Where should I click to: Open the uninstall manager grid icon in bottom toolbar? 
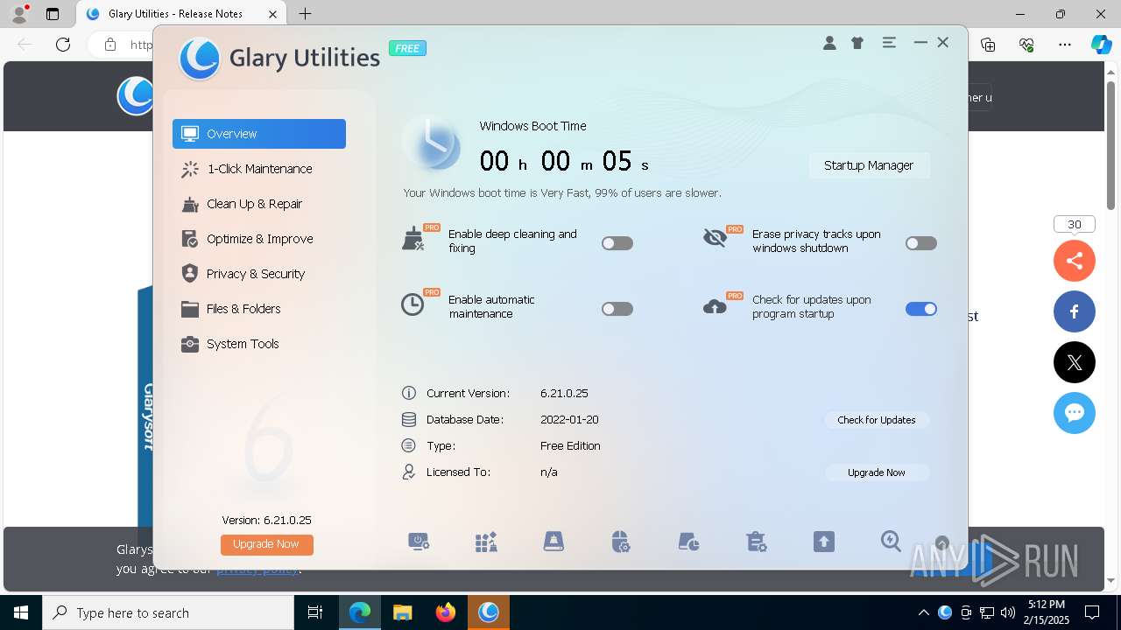click(x=486, y=542)
